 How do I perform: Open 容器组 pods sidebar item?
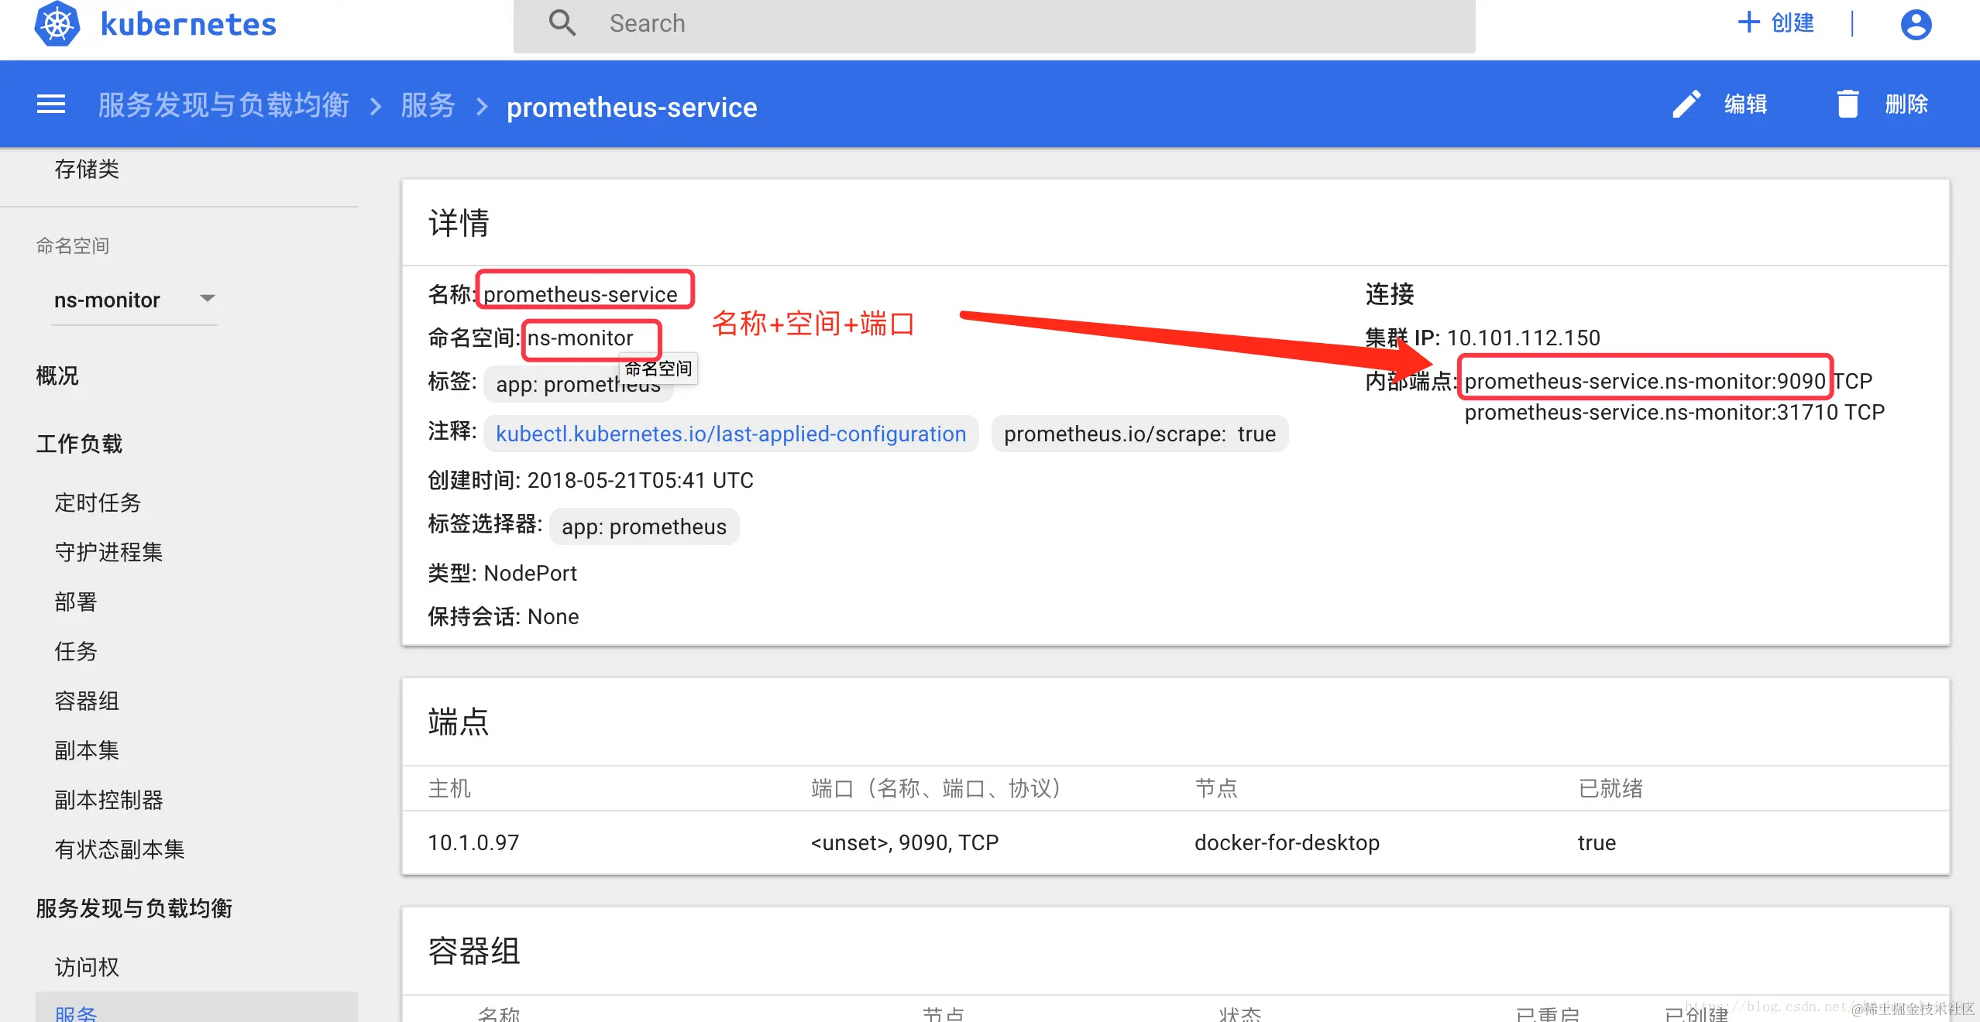click(x=87, y=701)
